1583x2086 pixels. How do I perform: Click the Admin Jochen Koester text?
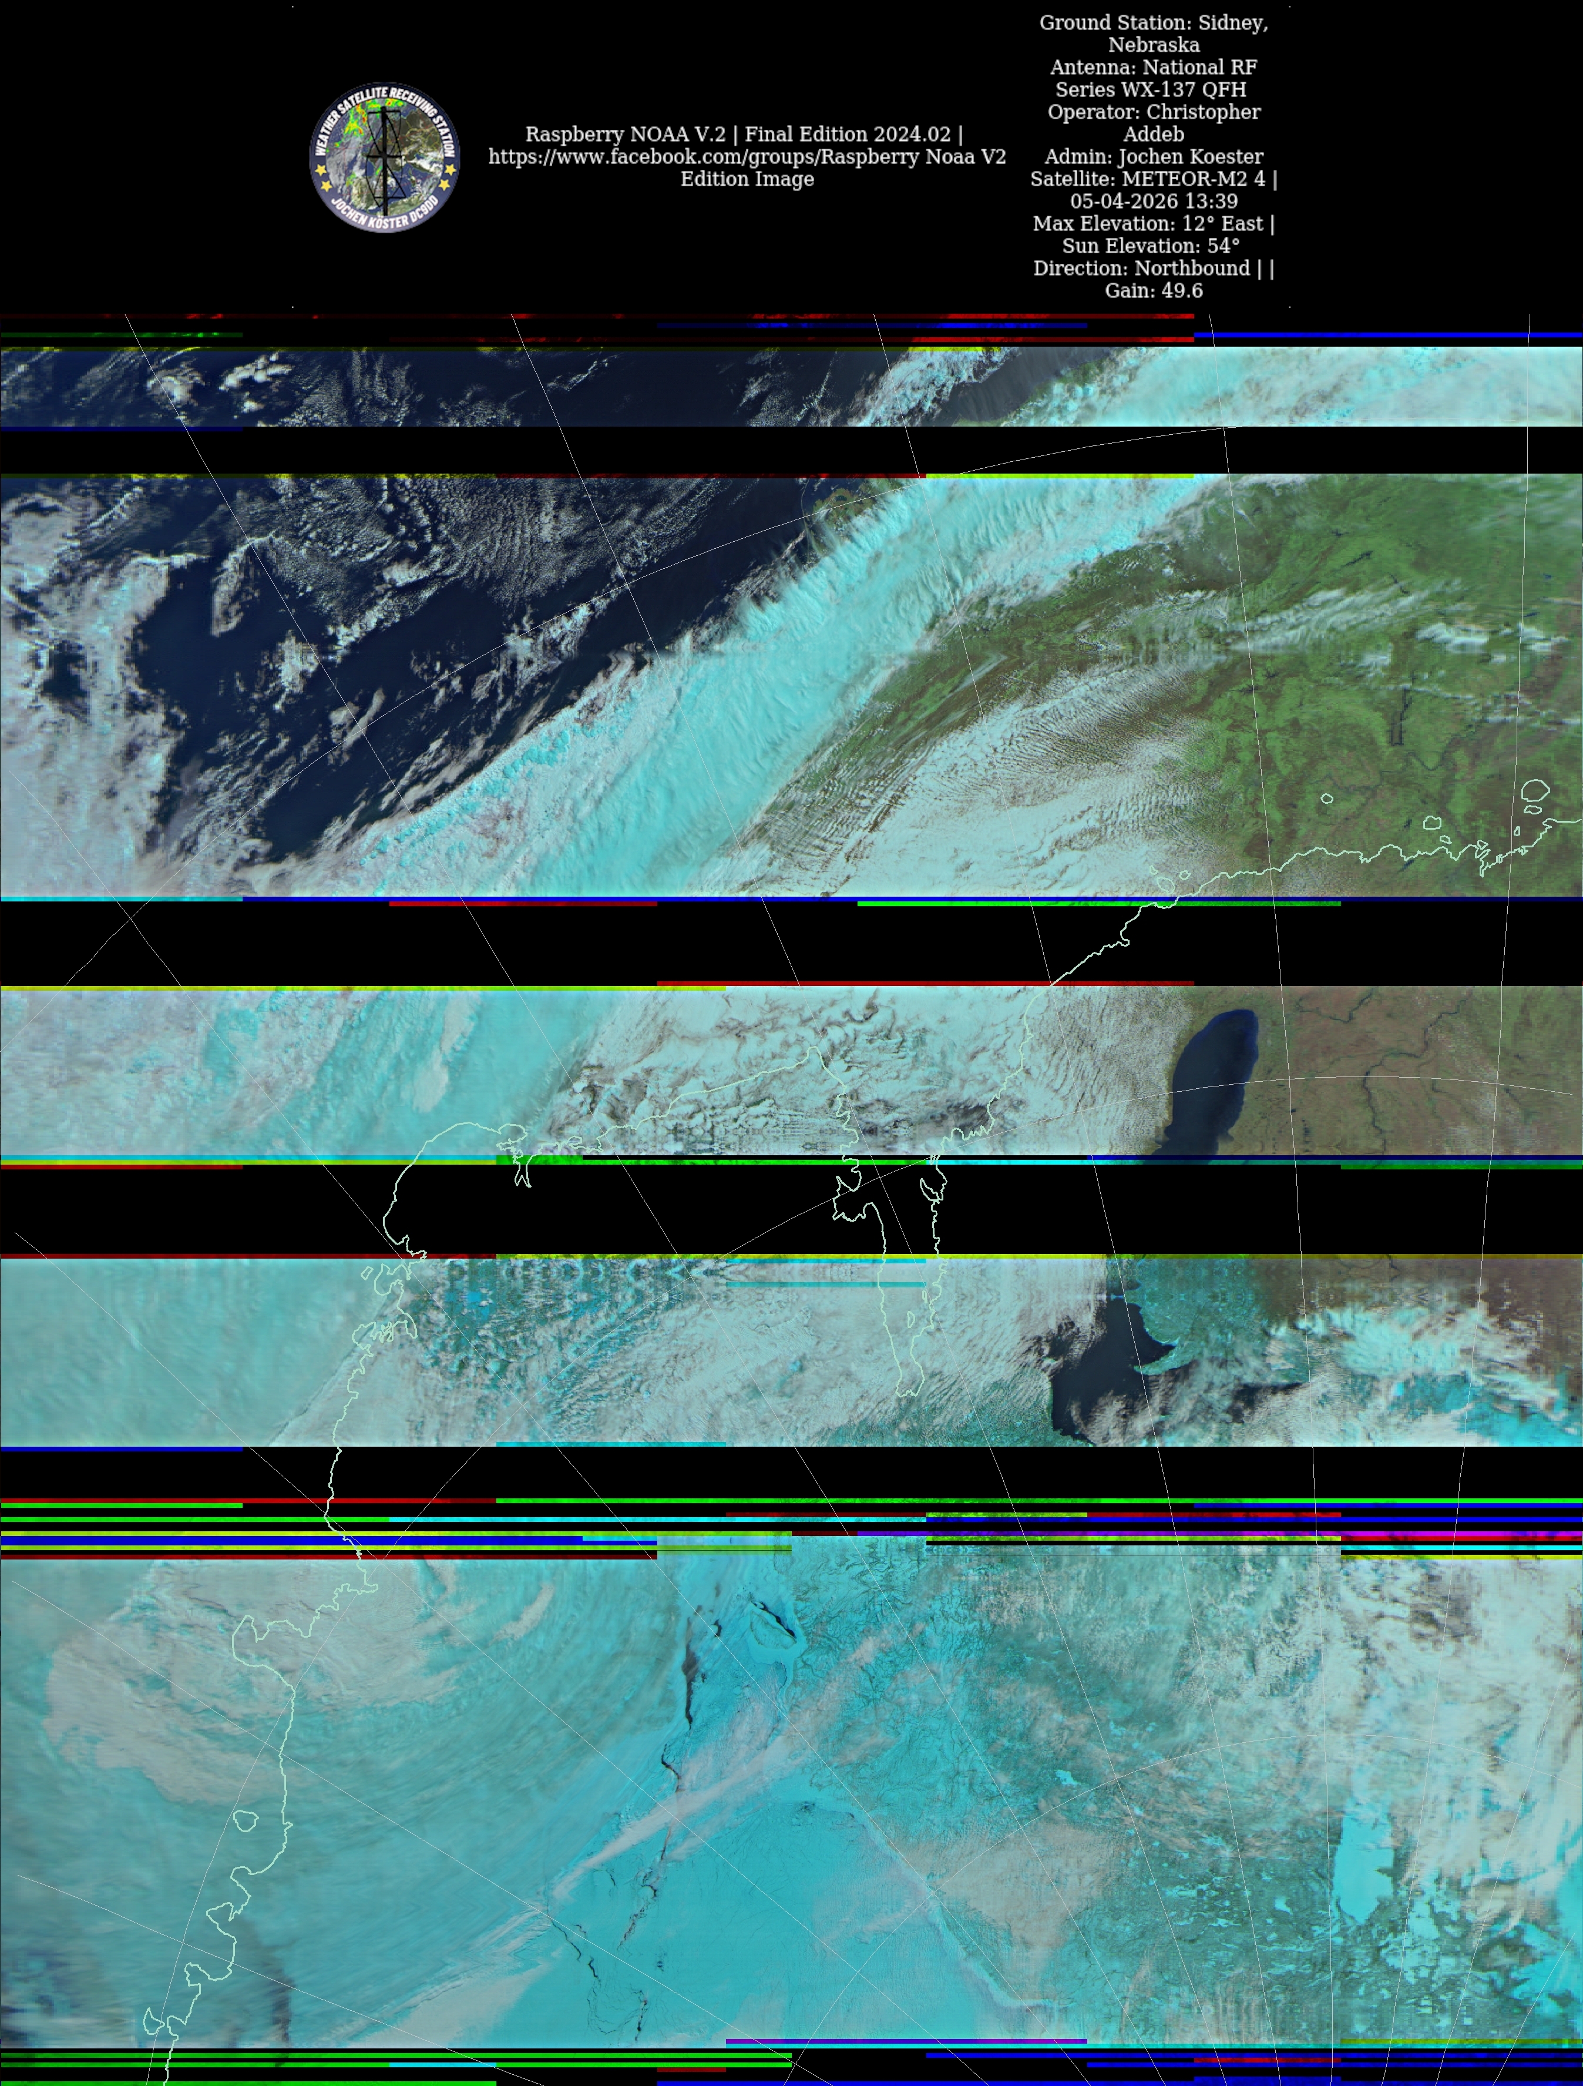pyautogui.click(x=1153, y=156)
